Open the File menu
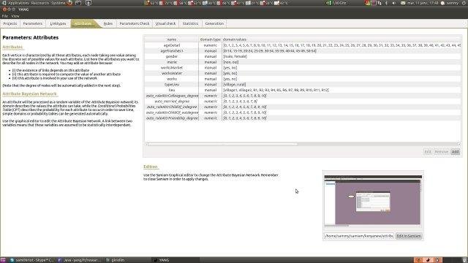The image size is (468, 263). click(5, 16)
